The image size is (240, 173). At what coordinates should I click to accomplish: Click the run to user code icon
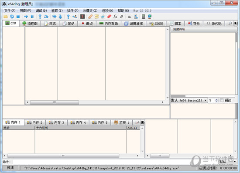[75, 17]
